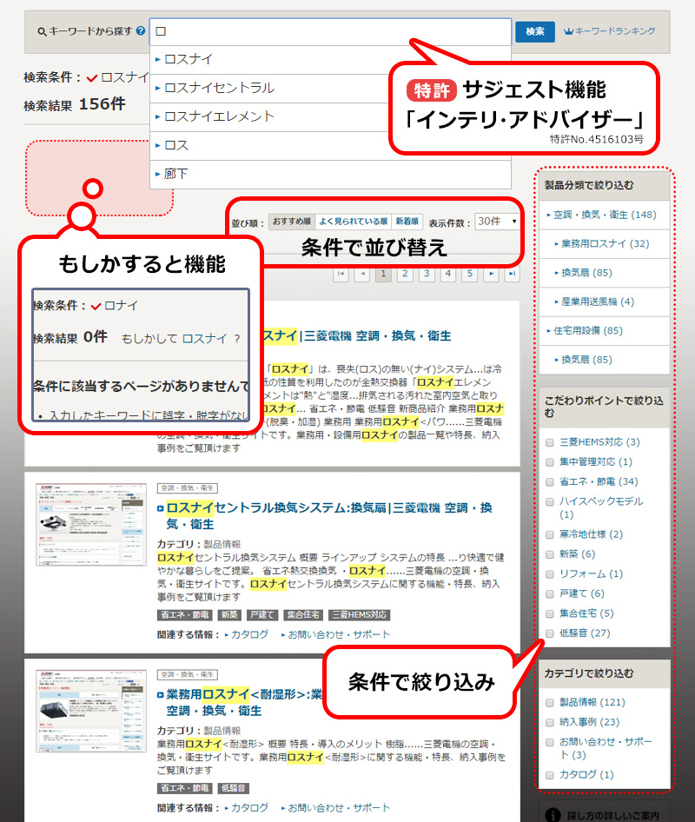Image resolution: width=695 pixels, height=822 pixels.
Task: Open thumbnail of 業務用ロスナイ耐湿形 result
Action: tap(91, 711)
